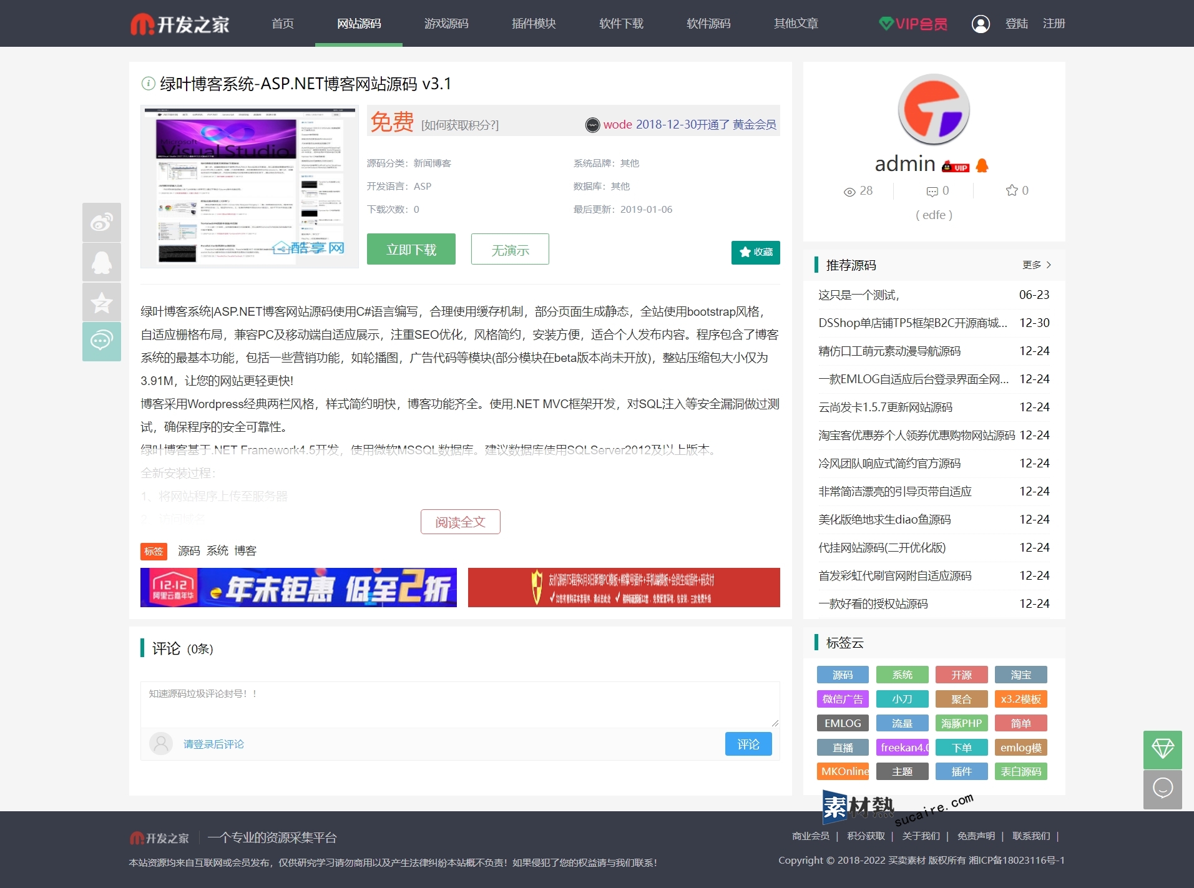Click the 注册 link
This screenshot has height=888, width=1194.
tap(1054, 24)
